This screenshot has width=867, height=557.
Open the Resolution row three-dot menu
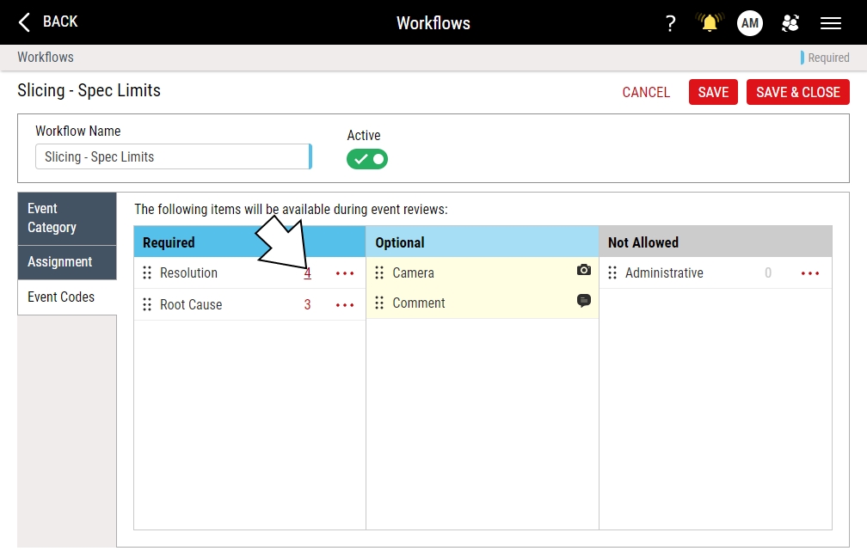point(345,273)
